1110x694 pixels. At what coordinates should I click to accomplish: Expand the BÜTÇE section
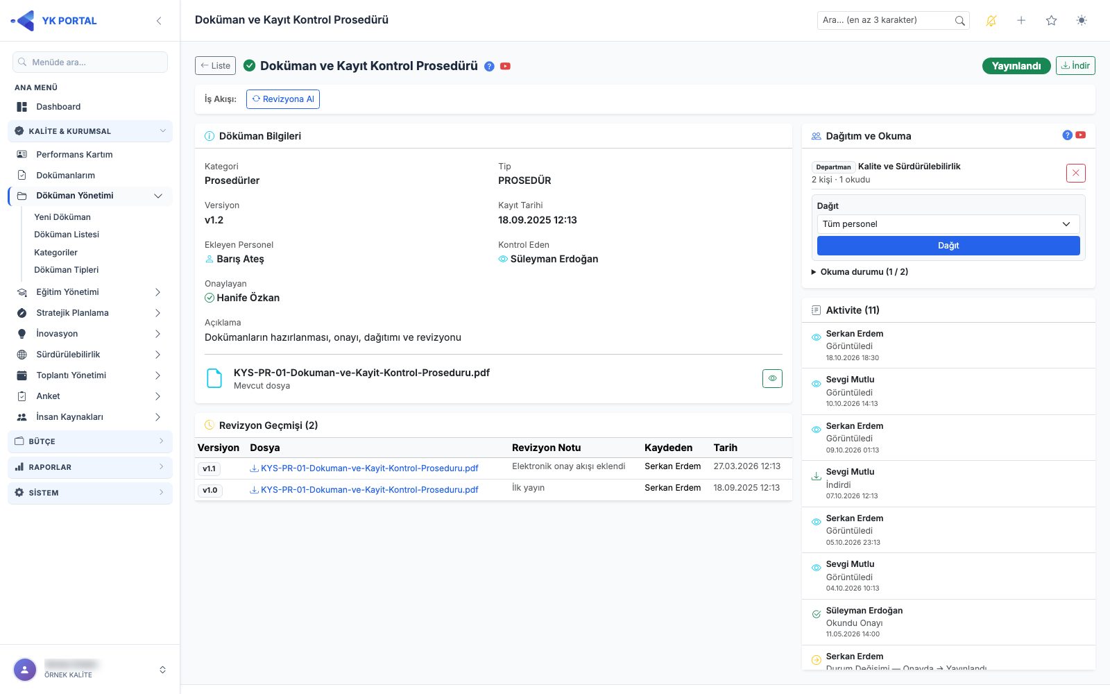(x=90, y=441)
